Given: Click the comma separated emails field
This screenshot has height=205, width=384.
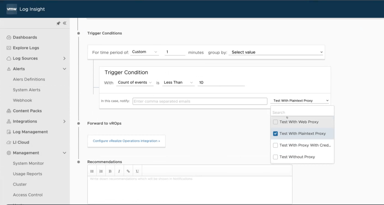Looking at the screenshot, I should (x=200, y=101).
